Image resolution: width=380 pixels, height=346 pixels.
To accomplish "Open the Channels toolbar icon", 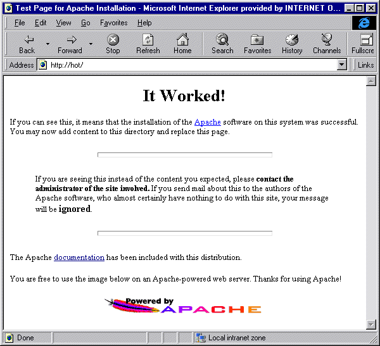I will [327, 40].
